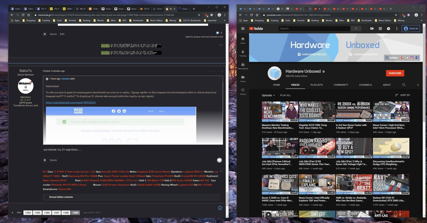Click the channel search magnifier icon
427x223 pixels.
pyautogui.click(x=404, y=85)
